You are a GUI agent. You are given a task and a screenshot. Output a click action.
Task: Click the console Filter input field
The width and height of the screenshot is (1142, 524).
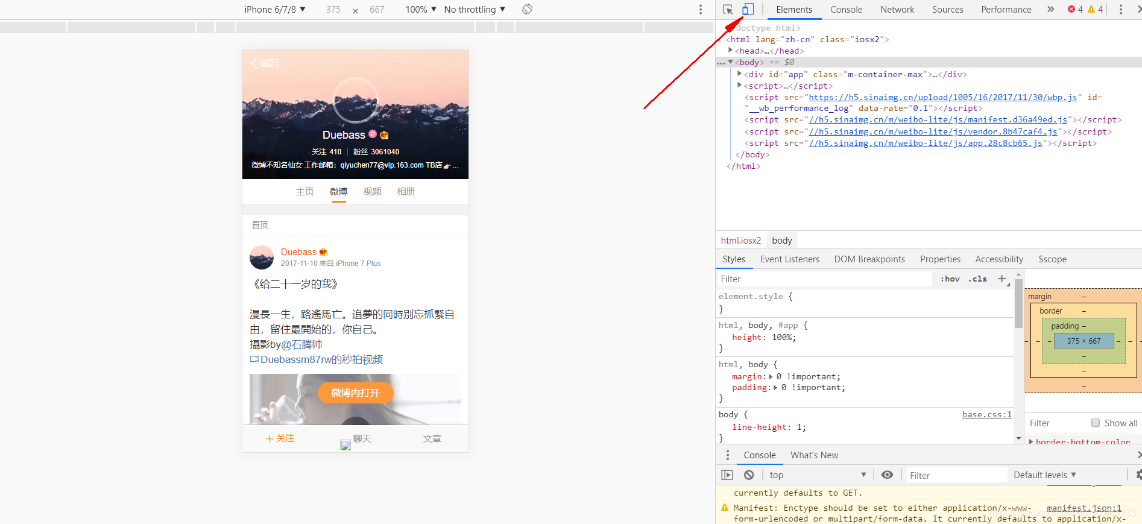tap(956, 475)
